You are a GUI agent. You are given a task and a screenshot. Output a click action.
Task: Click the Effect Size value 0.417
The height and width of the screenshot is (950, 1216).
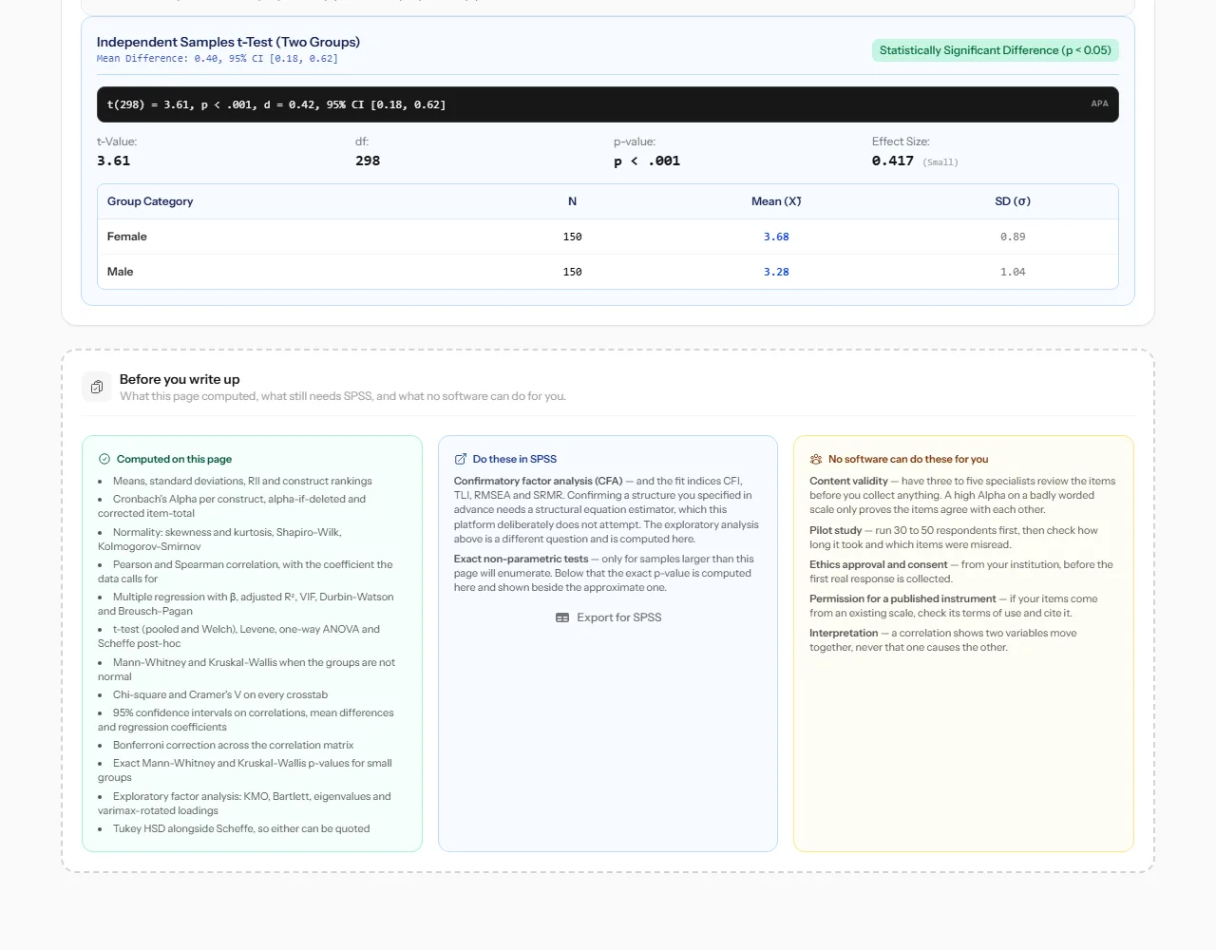click(893, 161)
